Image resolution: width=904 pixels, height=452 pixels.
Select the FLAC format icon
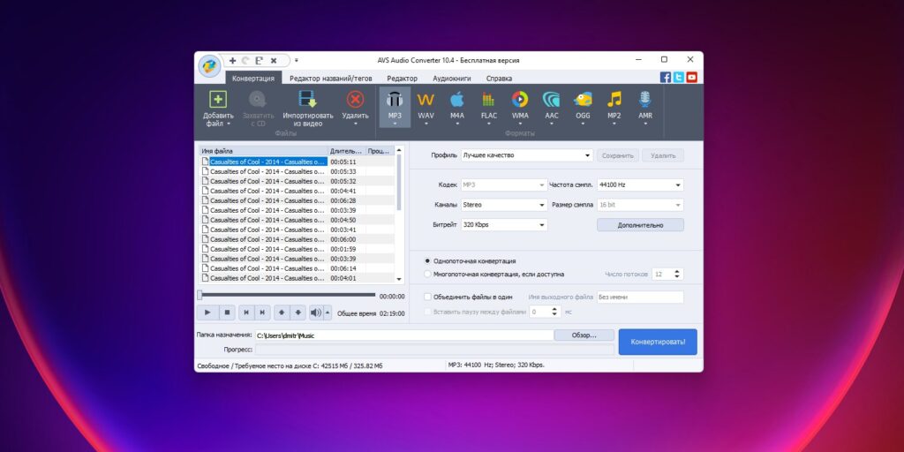coord(489,99)
